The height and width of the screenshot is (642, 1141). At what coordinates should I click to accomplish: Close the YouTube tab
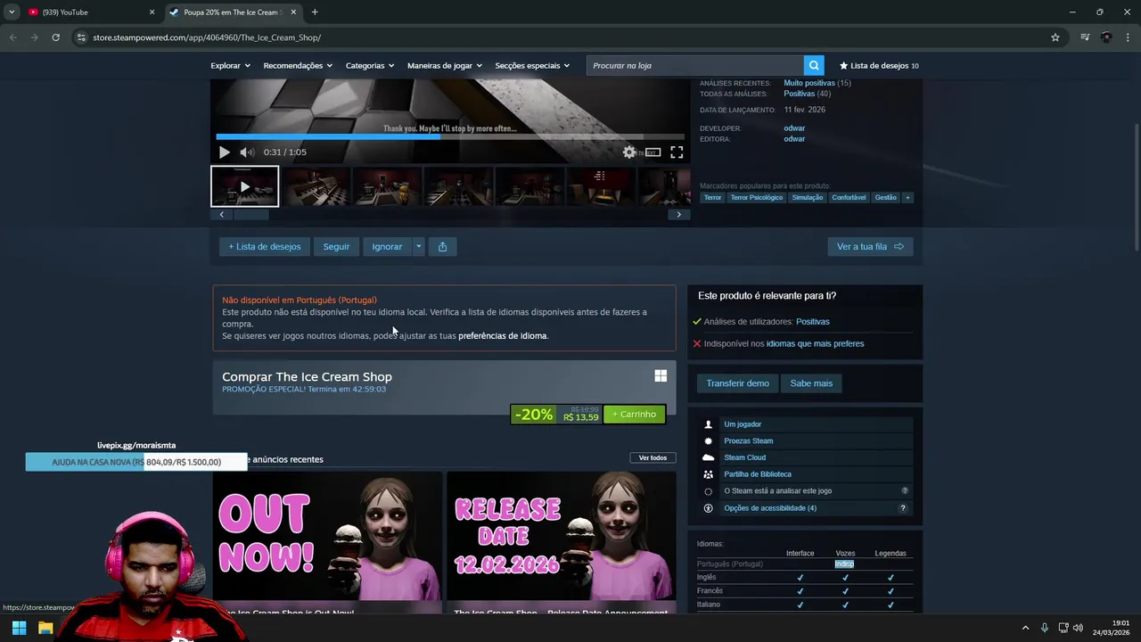pyautogui.click(x=152, y=12)
